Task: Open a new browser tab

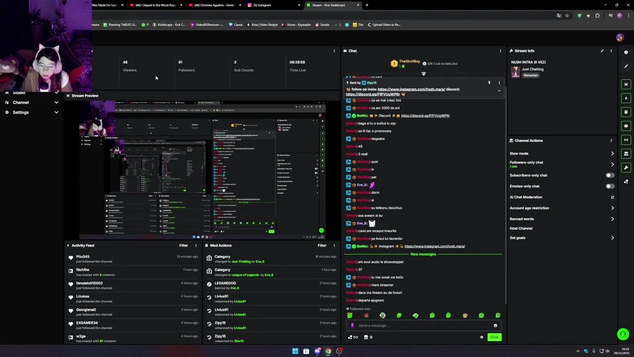Action: pos(367,5)
